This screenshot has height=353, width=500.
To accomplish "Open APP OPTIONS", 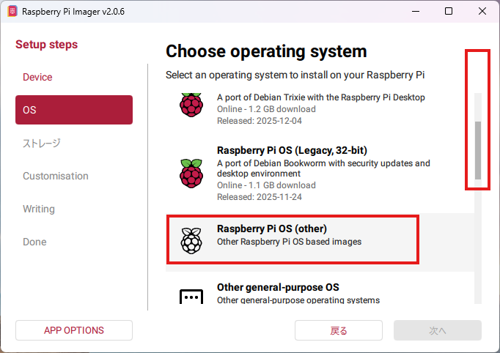I will coord(74,330).
